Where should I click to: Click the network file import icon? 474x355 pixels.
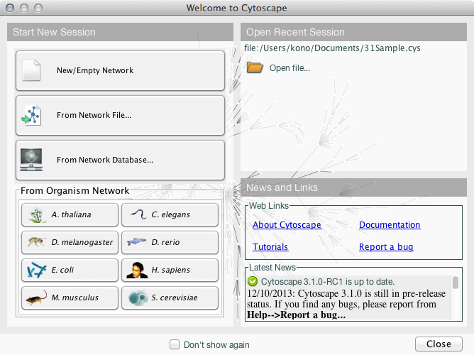[x=32, y=115]
